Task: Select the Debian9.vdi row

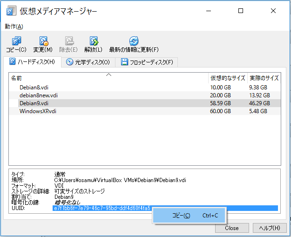Action: [x=34, y=103]
